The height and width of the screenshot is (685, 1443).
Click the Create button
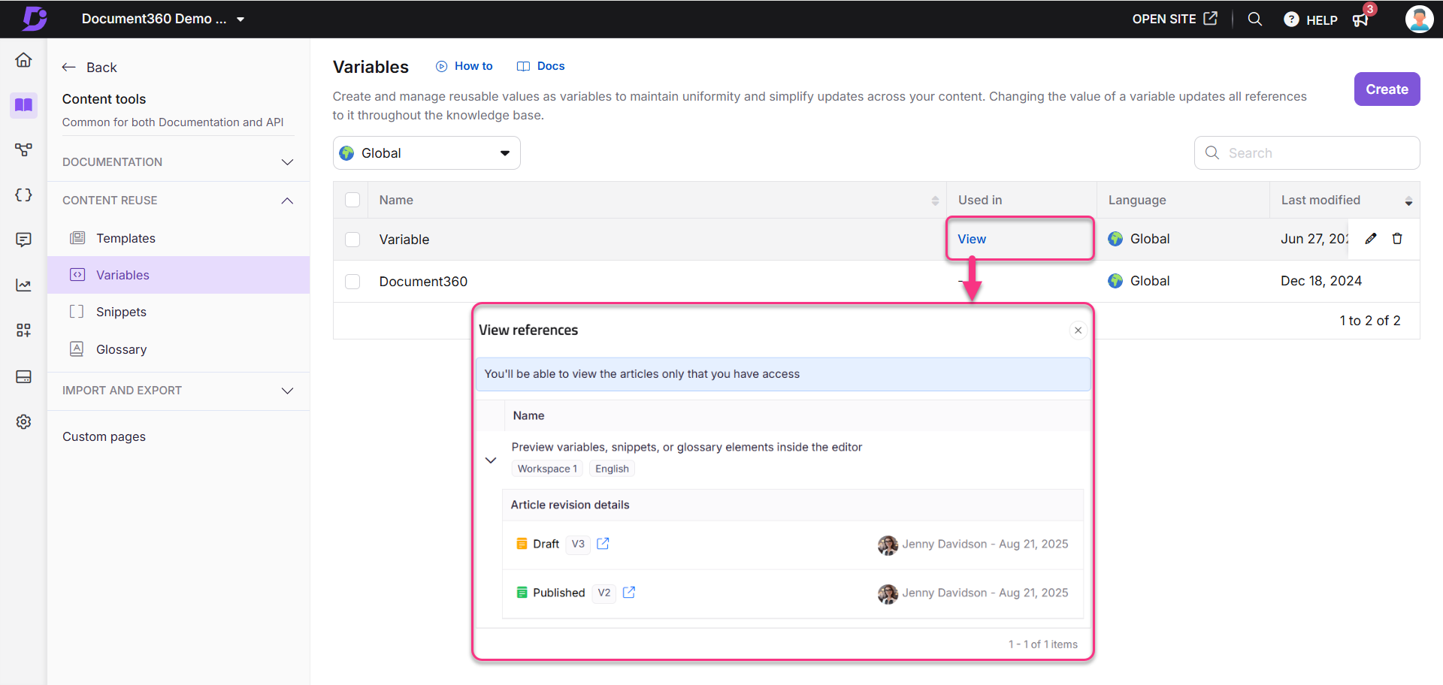1387,89
